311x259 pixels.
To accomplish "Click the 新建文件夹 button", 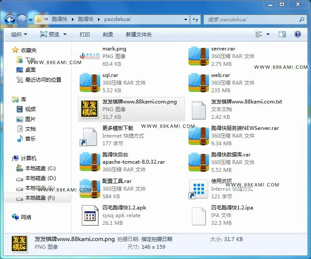I will point(139,35).
